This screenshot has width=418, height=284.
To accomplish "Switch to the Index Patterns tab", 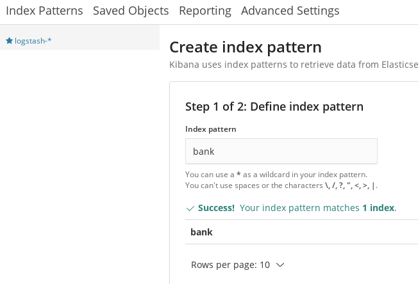I will point(44,11).
